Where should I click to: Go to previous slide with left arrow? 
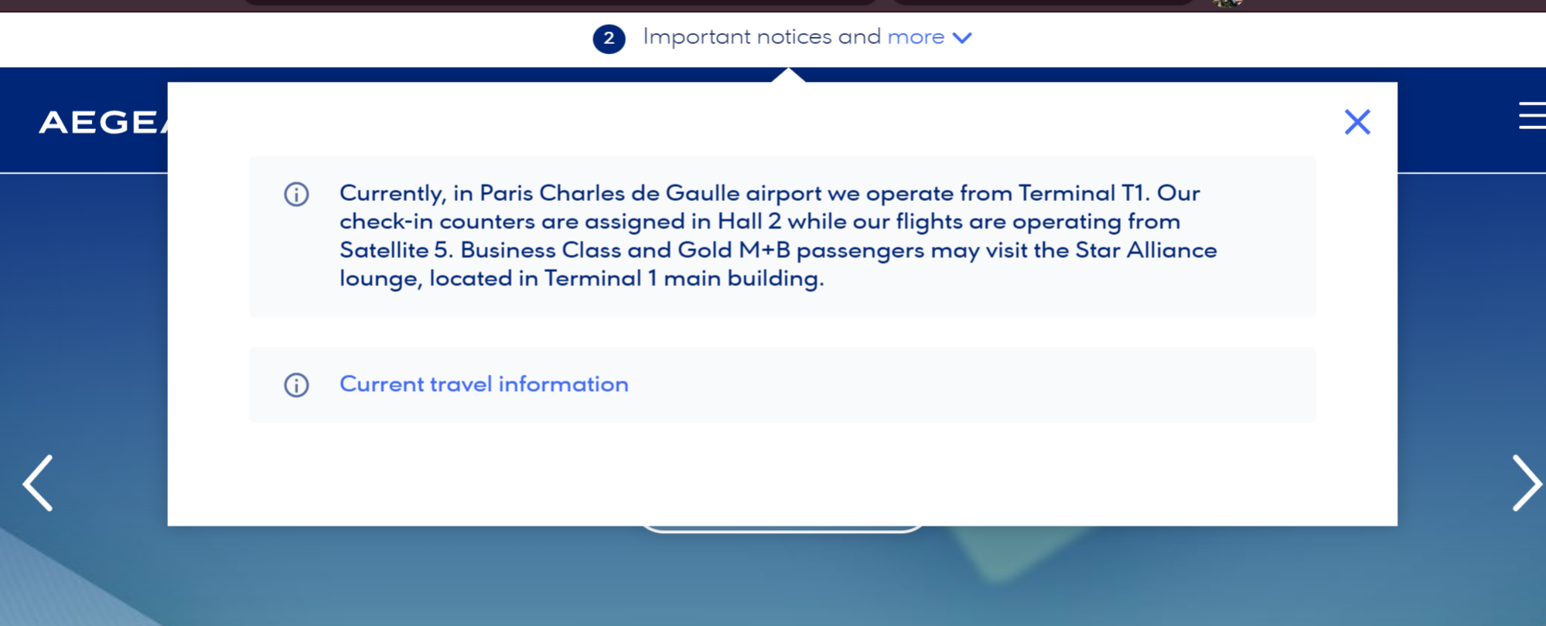38,483
